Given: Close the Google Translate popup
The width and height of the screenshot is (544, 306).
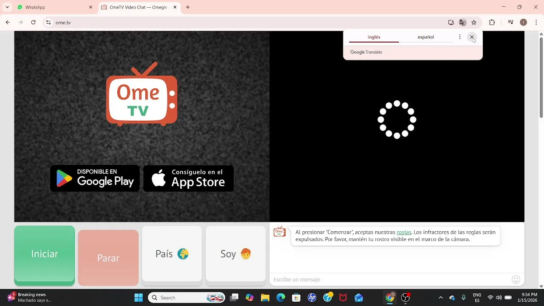Looking at the screenshot, I should 472,37.
